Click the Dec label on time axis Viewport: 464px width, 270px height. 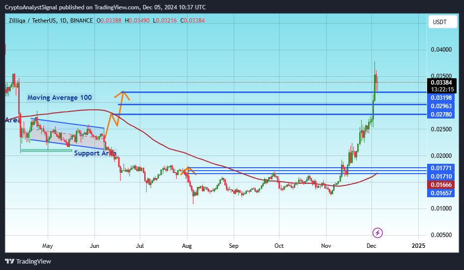click(x=371, y=246)
